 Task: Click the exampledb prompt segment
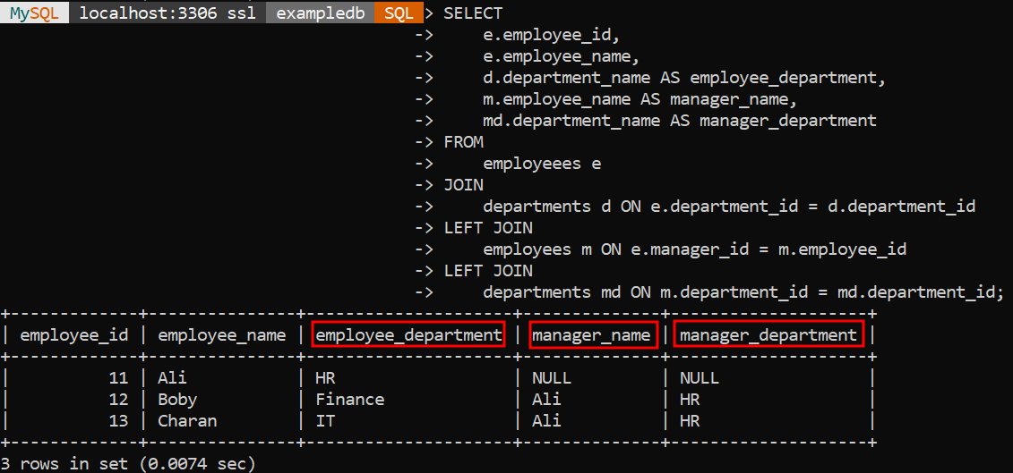click(x=321, y=13)
